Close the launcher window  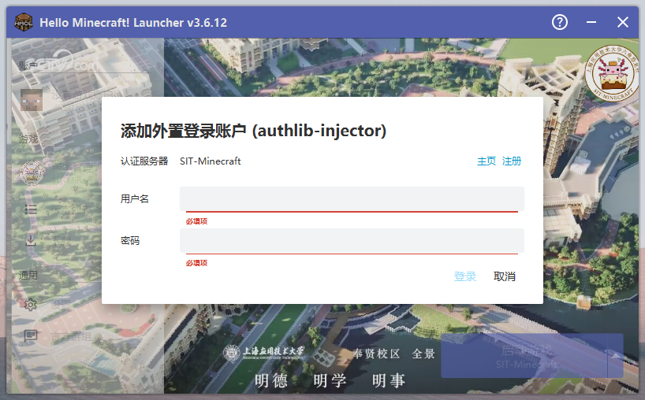coord(622,22)
